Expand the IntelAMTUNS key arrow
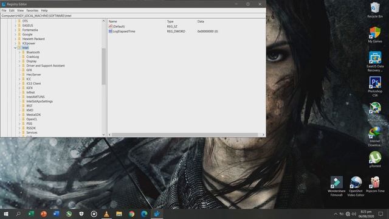 (19, 97)
